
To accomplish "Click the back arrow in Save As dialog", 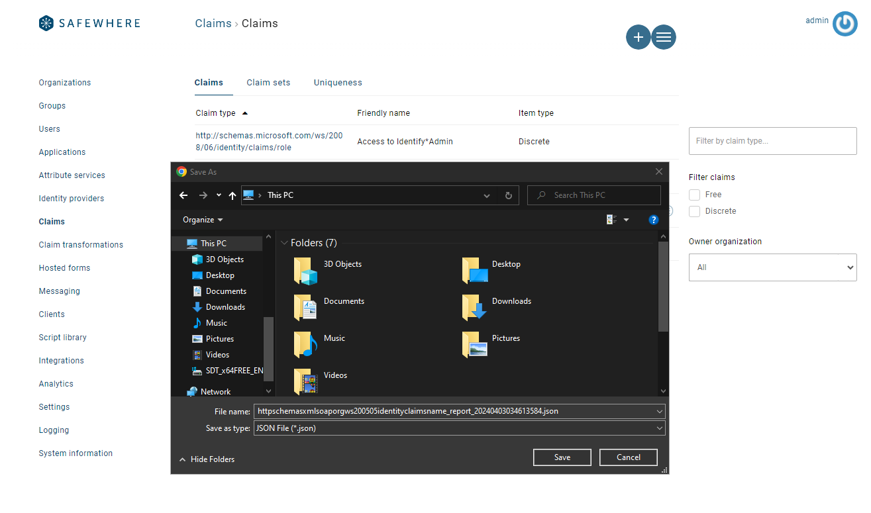I will point(184,195).
